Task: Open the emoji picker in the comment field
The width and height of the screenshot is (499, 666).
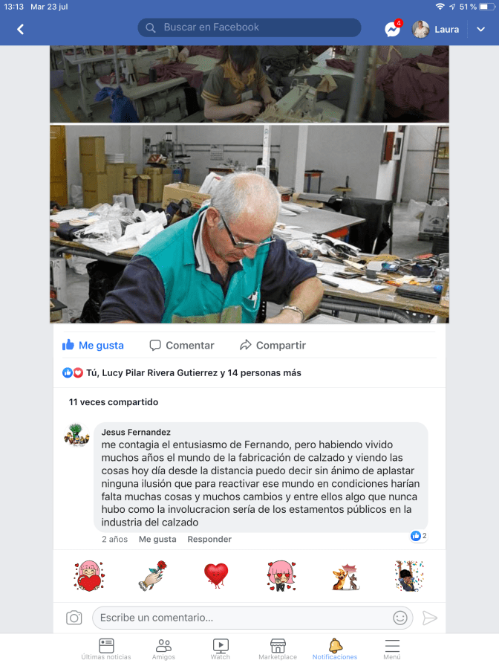Action: [399, 618]
